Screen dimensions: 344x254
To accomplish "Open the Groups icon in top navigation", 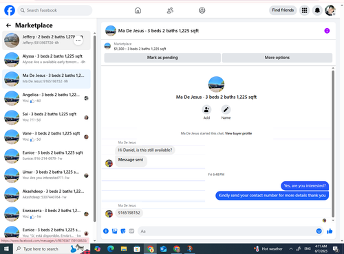I will tap(202, 10).
